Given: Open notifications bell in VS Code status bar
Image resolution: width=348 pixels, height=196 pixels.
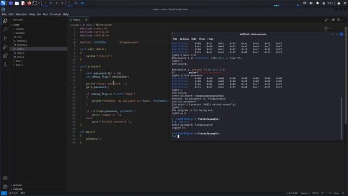Looking at the screenshot, I should coord(343,193).
